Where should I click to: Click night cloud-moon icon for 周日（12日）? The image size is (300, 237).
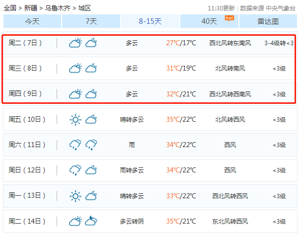pos(91,170)
